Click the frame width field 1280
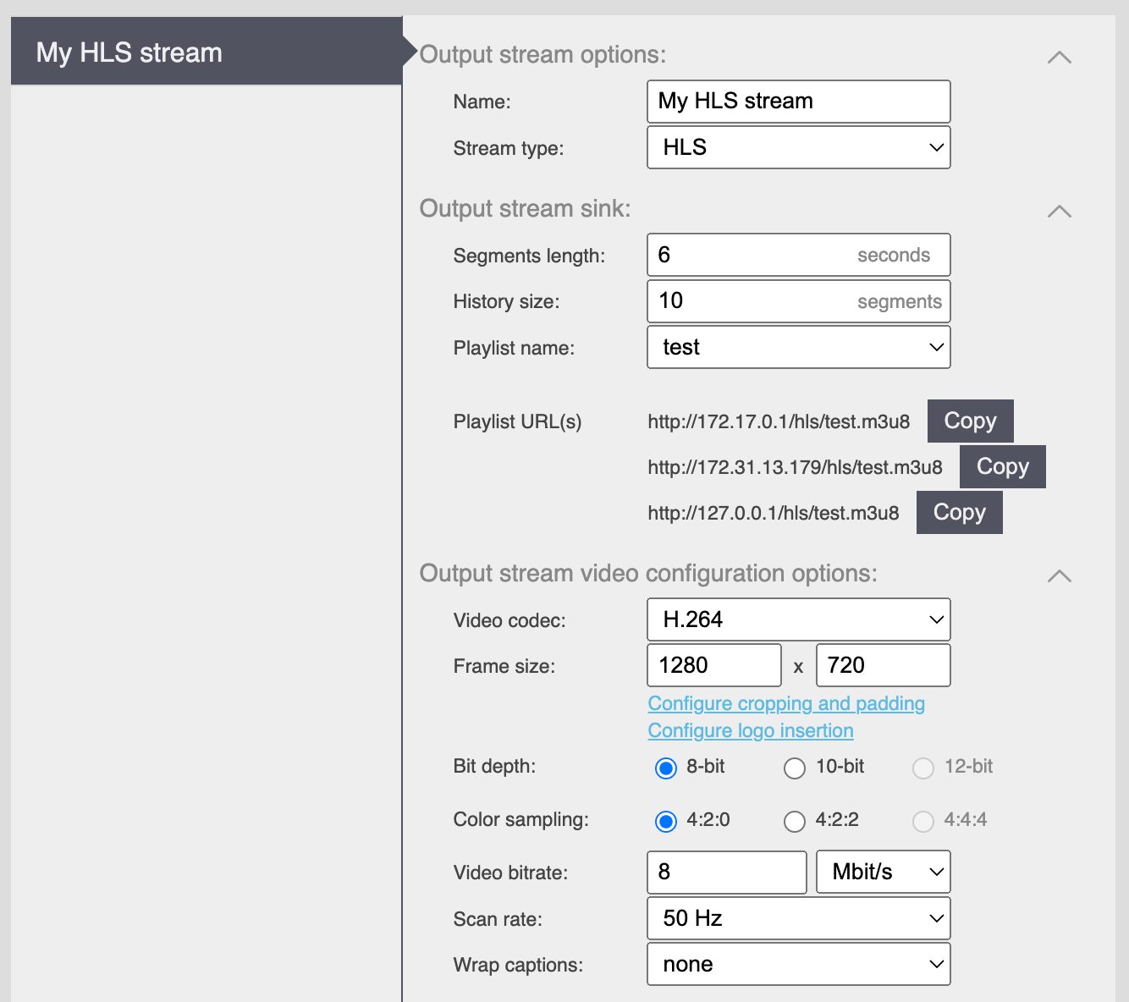Screen dimensions: 1129x1002 coord(714,665)
